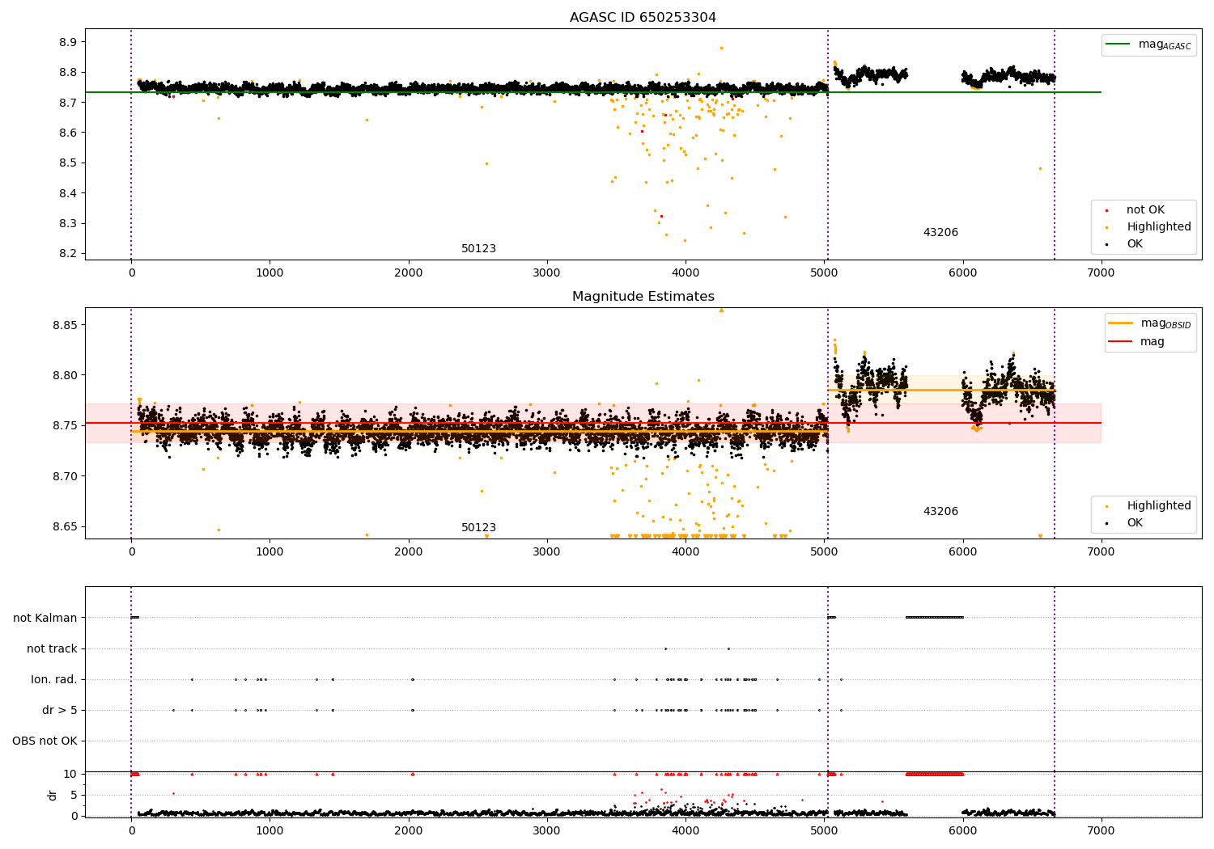Viewport: 1214px width, 849px height.
Task: Click the '43206' annotation in the Magnitude Estimates plot
Action: (x=940, y=512)
